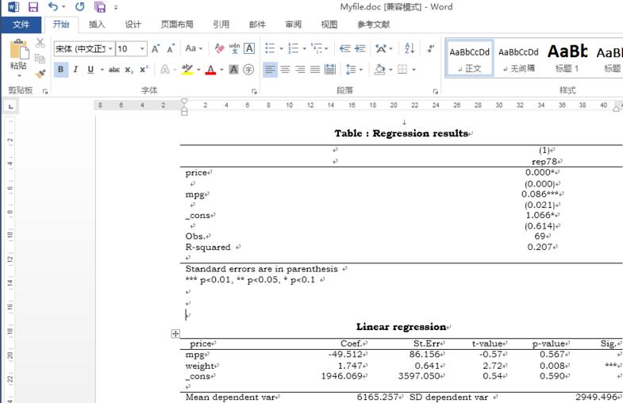623x403 pixels.
Task: Switch to the 设计 ribbon tab
Action: (133, 25)
